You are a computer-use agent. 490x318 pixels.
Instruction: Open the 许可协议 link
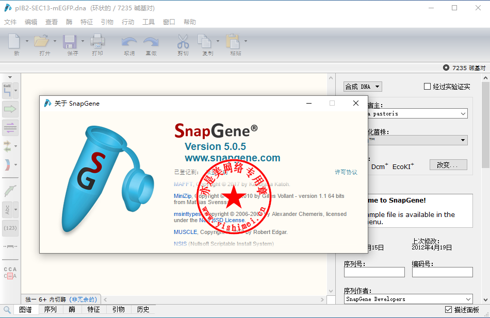click(x=346, y=172)
